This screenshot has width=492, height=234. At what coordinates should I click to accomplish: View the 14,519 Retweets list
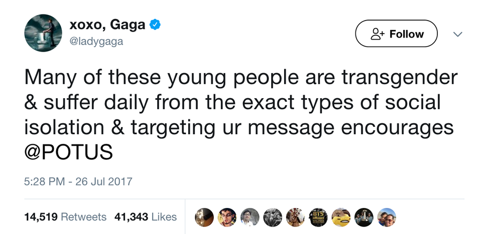coord(65,216)
